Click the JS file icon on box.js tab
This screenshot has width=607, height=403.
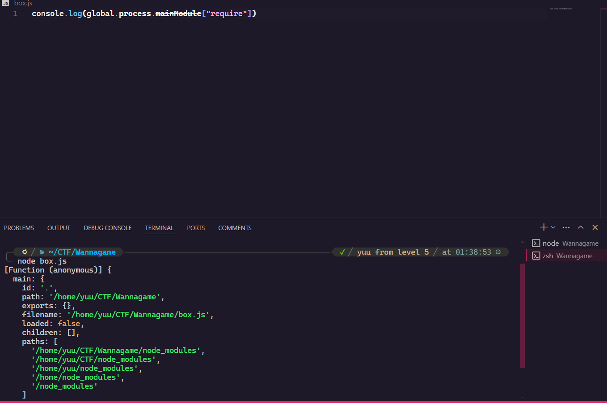coord(6,3)
